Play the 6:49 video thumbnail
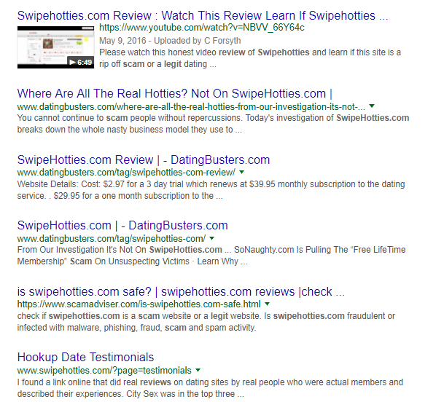This screenshot has width=444, height=402. [55, 47]
